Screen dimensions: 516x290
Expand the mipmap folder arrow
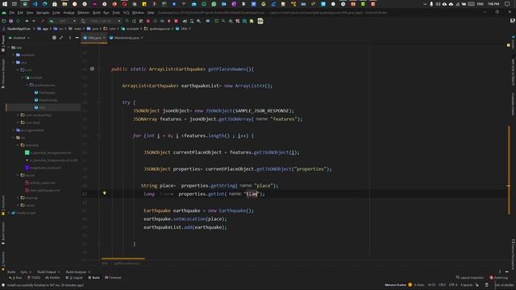(x=18, y=198)
